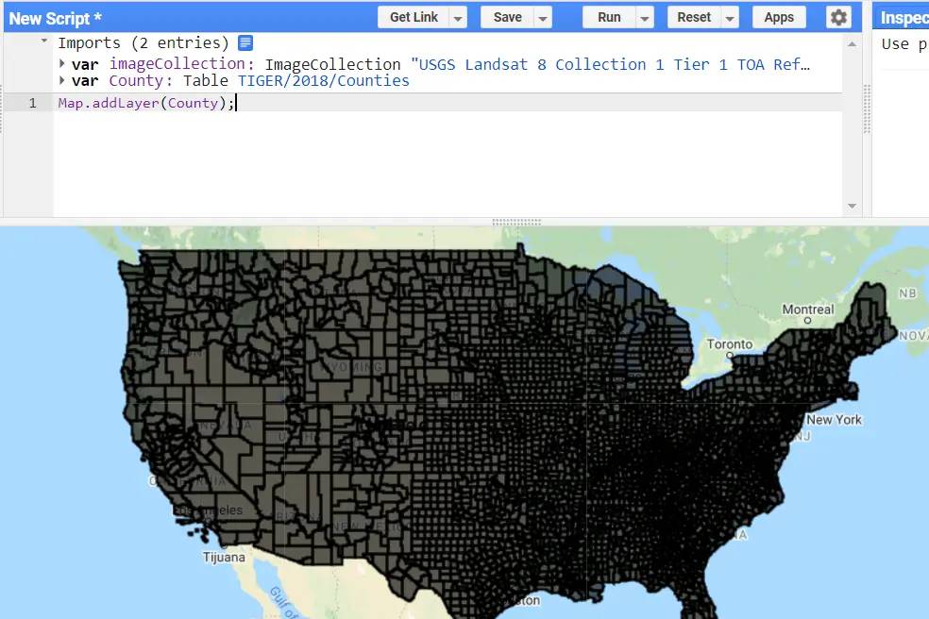
Task: Click the Save button
Action: (x=506, y=17)
